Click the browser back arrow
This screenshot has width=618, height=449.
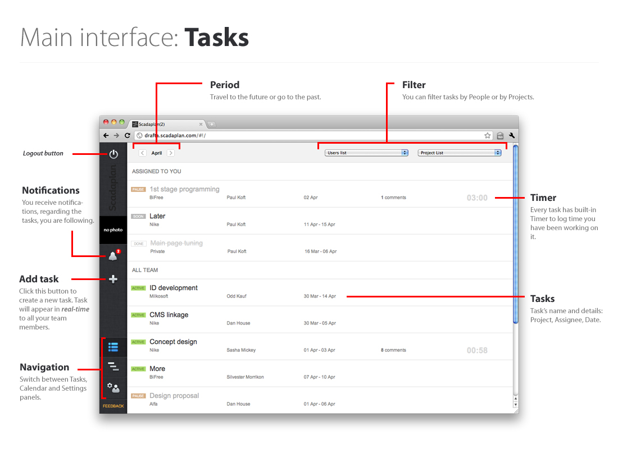pos(106,135)
